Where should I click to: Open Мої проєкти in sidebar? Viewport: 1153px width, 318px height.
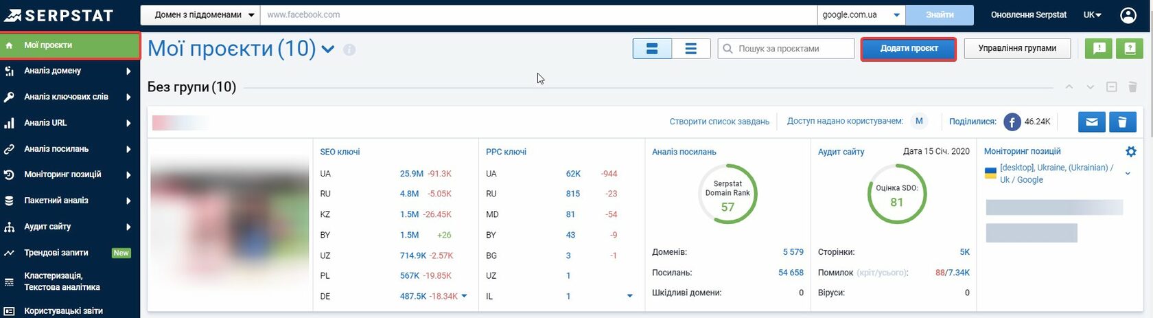pos(70,45)
